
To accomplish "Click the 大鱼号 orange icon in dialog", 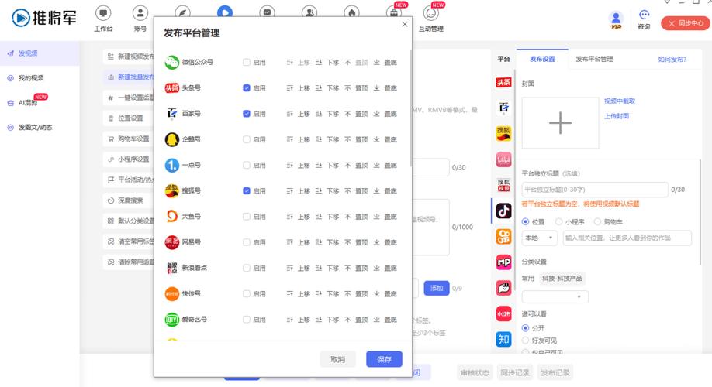I will coord(171,216).
